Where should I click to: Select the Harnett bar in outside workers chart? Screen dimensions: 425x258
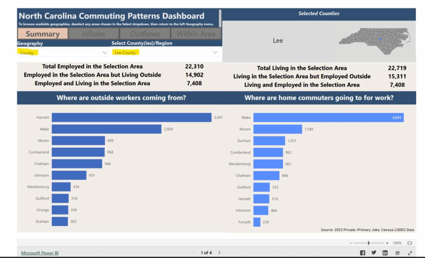131,117
